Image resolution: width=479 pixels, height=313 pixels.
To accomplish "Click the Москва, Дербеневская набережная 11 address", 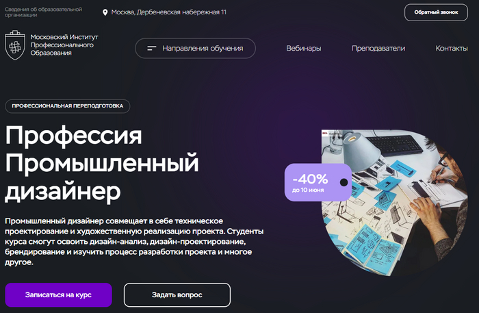I will click(168, 12).
